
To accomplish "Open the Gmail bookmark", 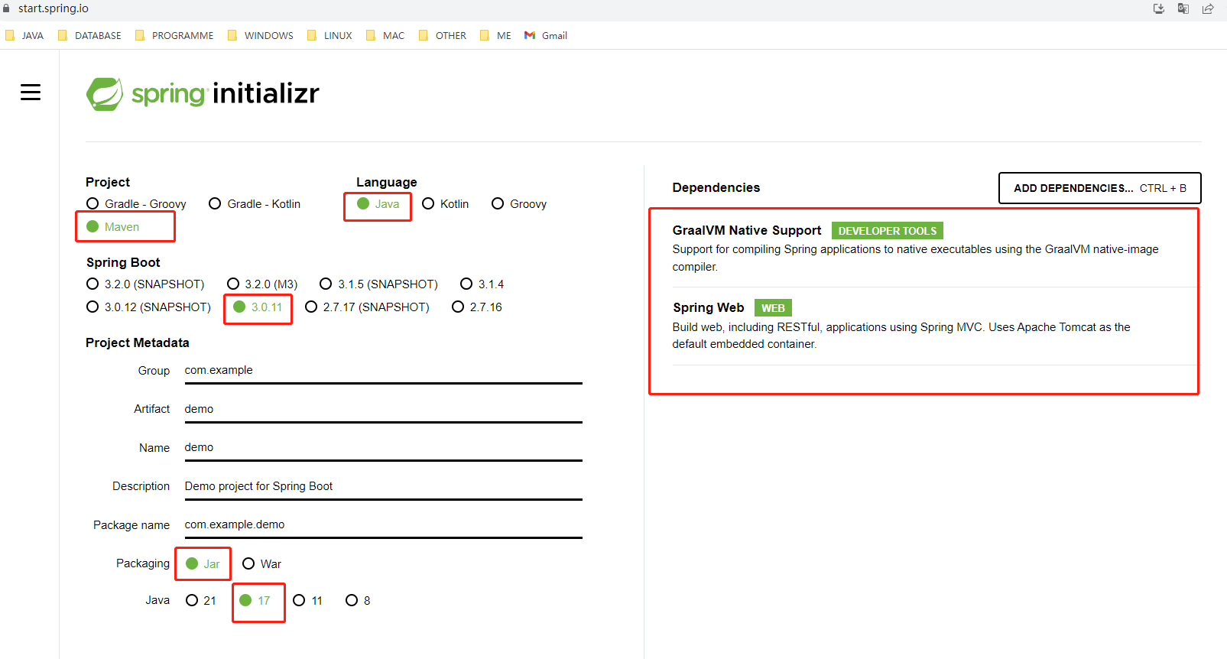I will tap(546, 36).
